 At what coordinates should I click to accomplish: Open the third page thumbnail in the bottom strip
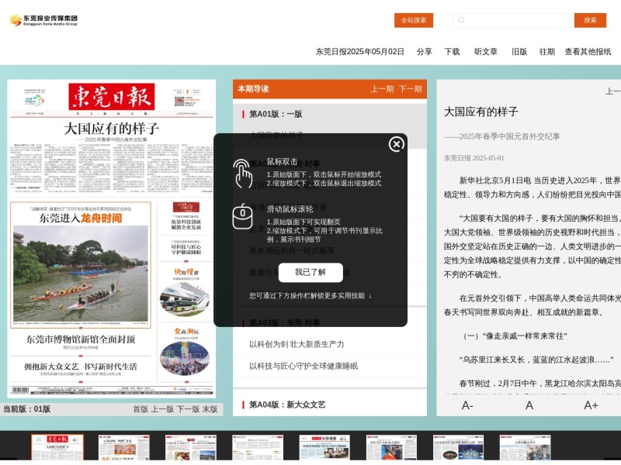pyautogui.click(x=191, y=448)
